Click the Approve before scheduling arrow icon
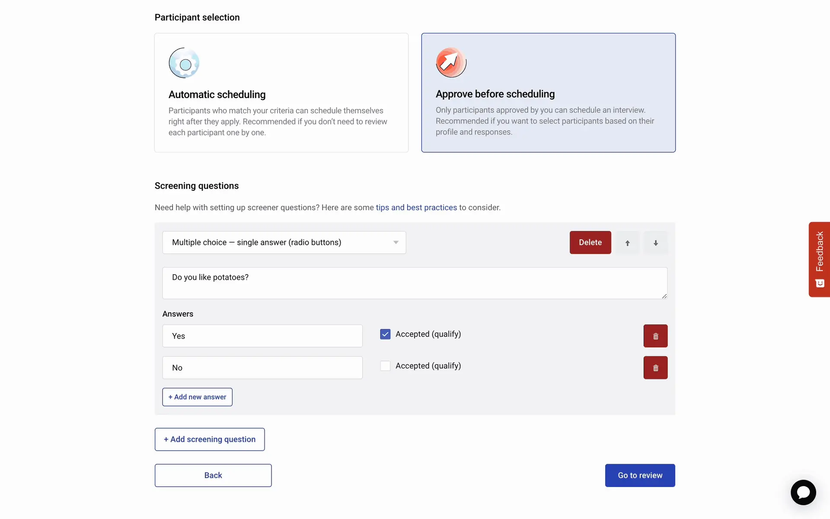 [x=451, y=63]
